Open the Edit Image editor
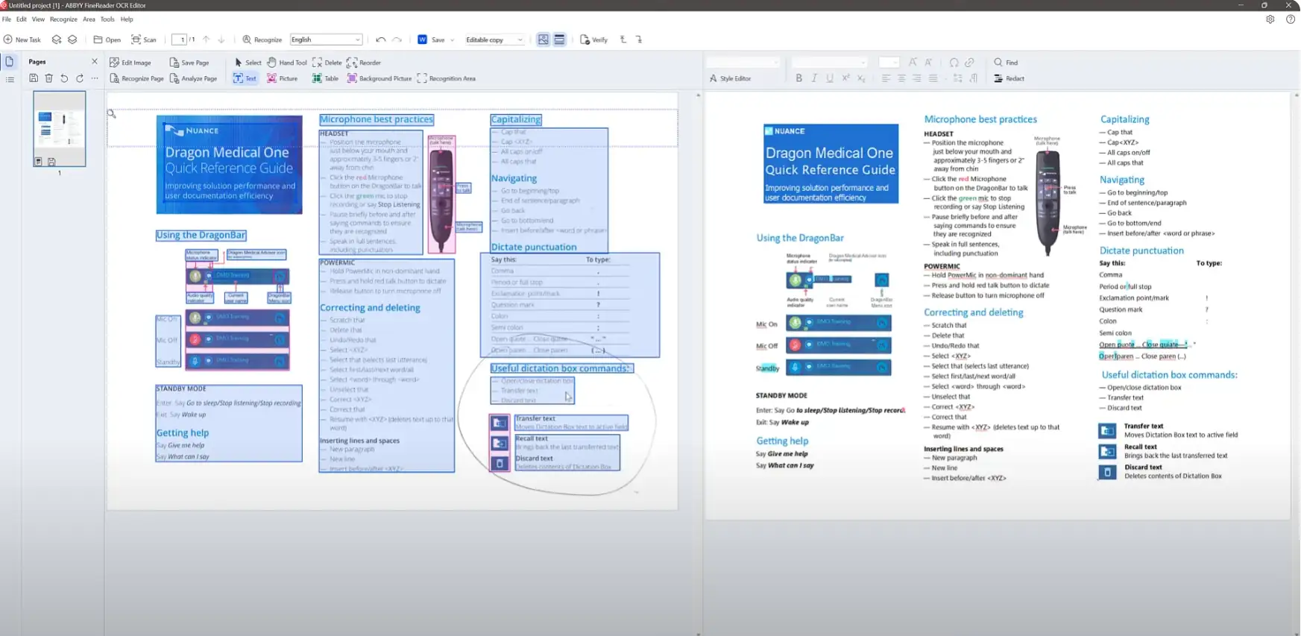The height and width of the screenshot is (636, 1301). (x=130, y=63)
